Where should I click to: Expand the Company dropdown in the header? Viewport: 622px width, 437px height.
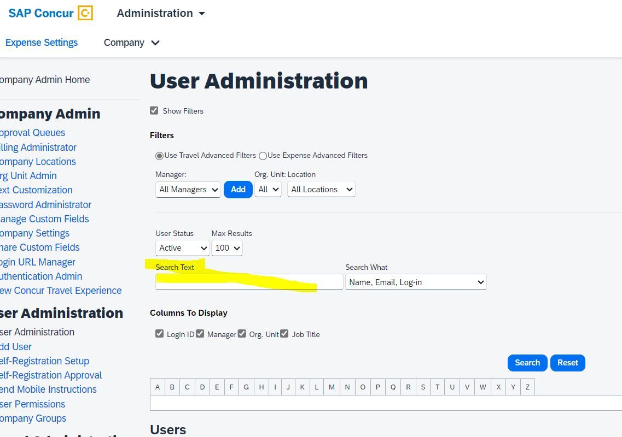131,43
